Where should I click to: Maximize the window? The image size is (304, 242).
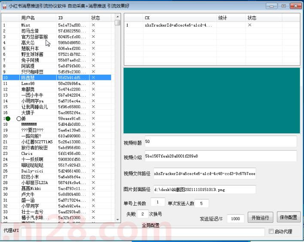coord(283,6)
